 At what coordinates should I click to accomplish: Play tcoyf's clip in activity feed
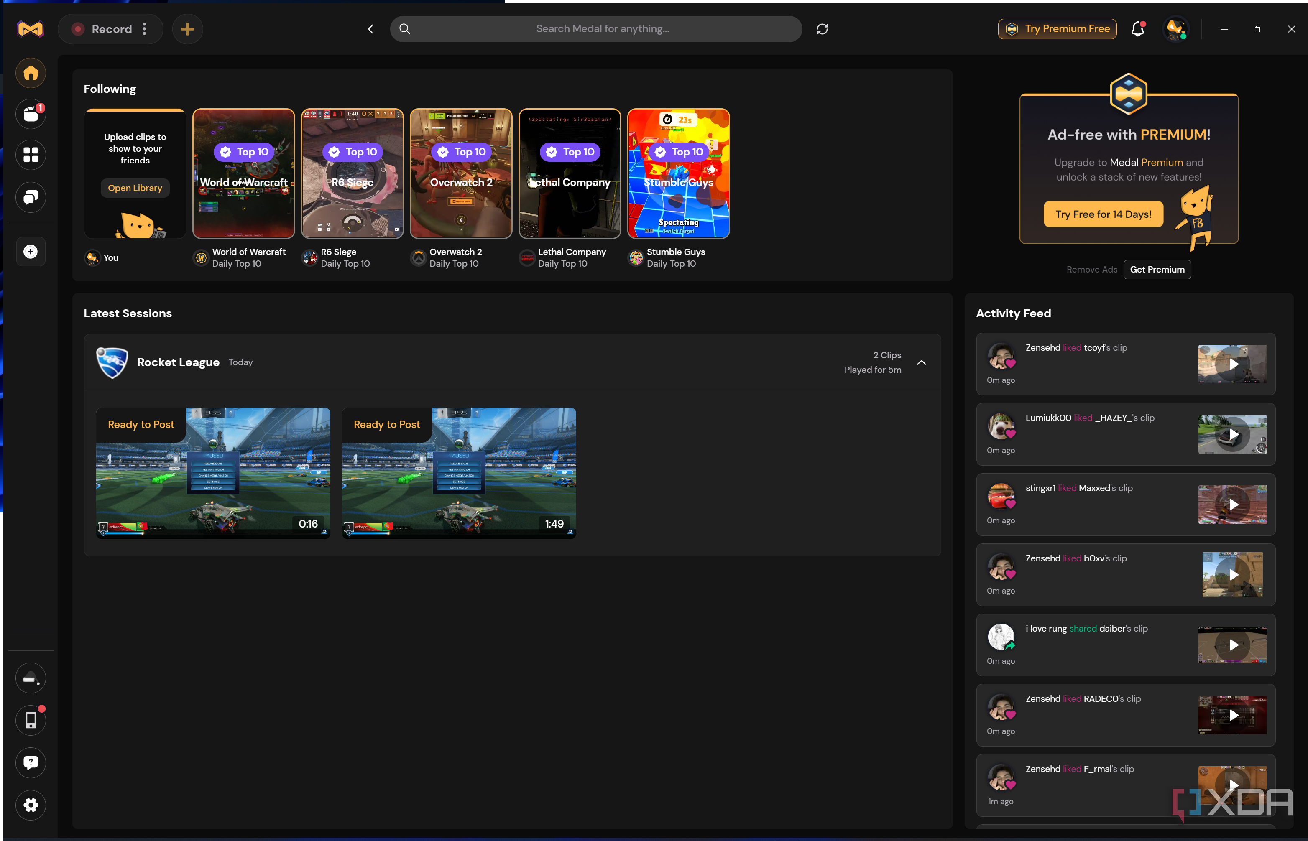1233,364
